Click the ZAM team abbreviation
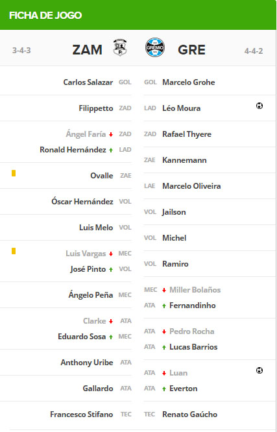The height and width of the screenshot is (432, 277). [88, 50]
